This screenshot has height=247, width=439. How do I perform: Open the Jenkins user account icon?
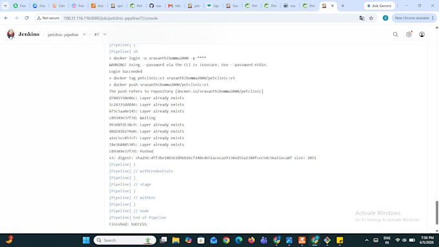(x=422, y=34)
